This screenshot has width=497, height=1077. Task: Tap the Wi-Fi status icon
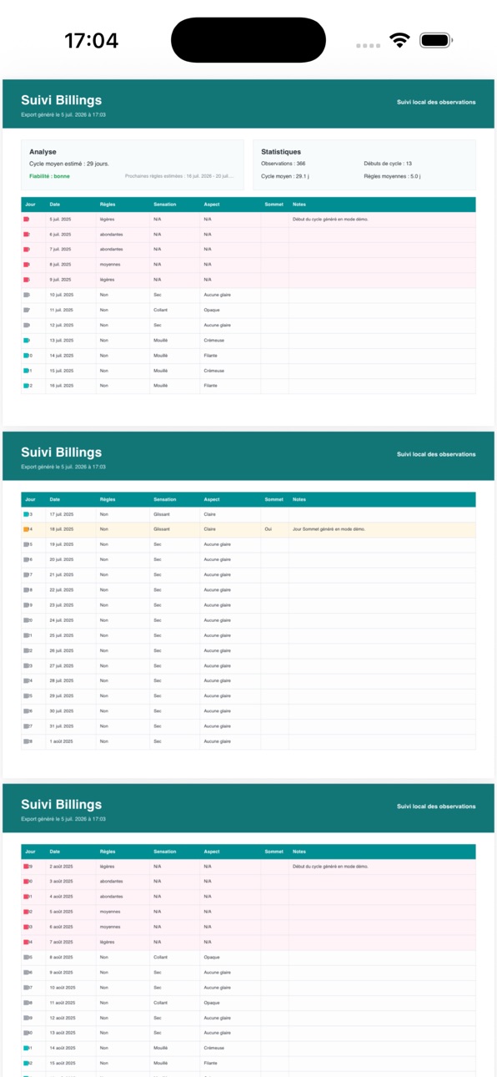pos(400,40)
